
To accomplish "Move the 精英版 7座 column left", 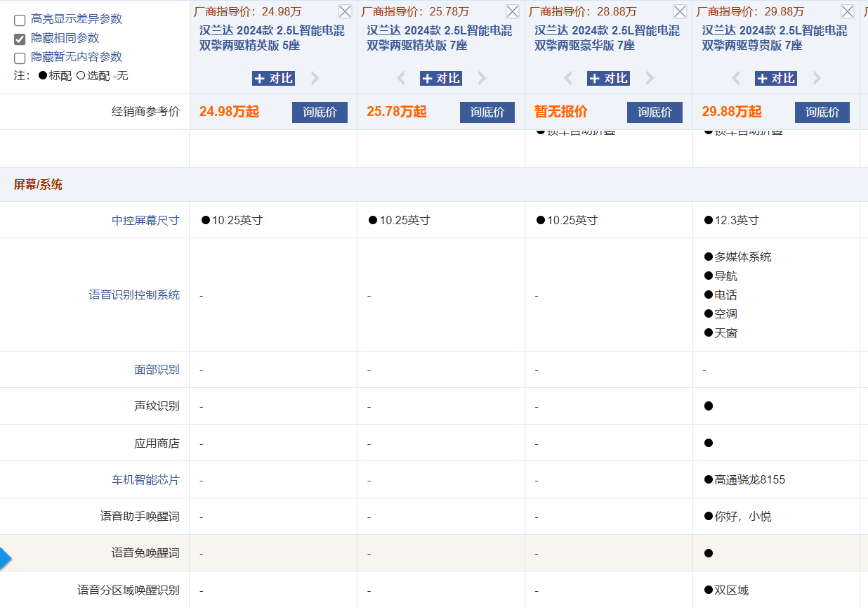I will pos(401,78).
